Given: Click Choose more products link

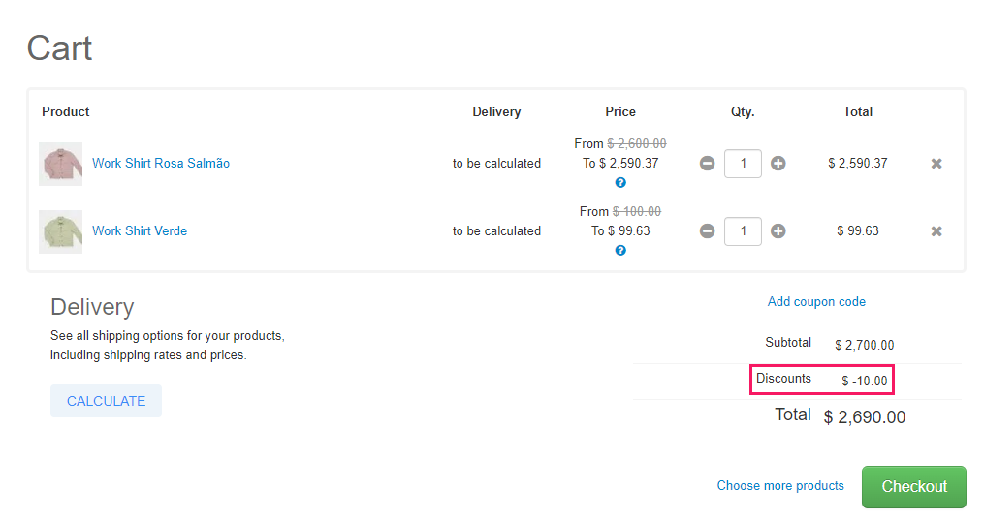Looking at the screenshot, I should coord(780,486).
